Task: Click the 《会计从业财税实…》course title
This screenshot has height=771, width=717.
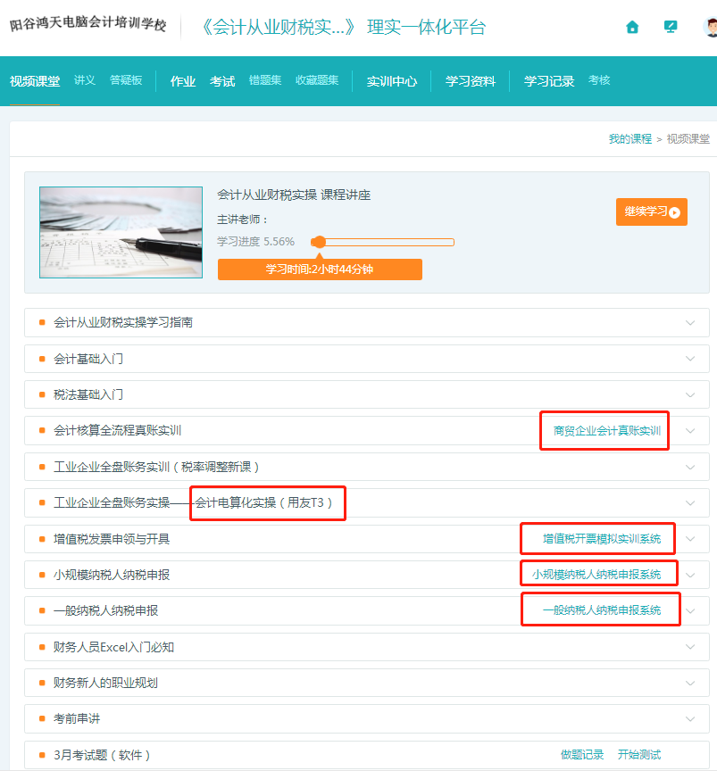Action: 278,27
